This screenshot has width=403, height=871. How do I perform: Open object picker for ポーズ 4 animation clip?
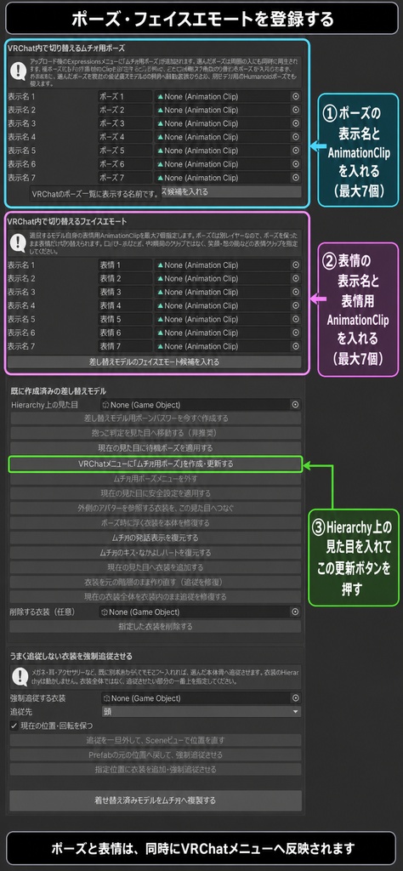(x=295, y=137)
